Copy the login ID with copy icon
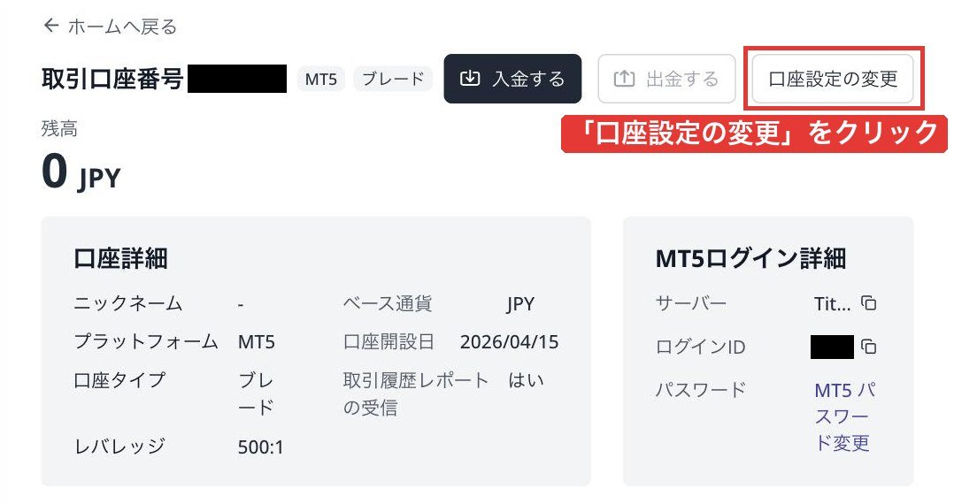Image resolution: width=954 pixels, height=504 pixels. pos(869,347)
